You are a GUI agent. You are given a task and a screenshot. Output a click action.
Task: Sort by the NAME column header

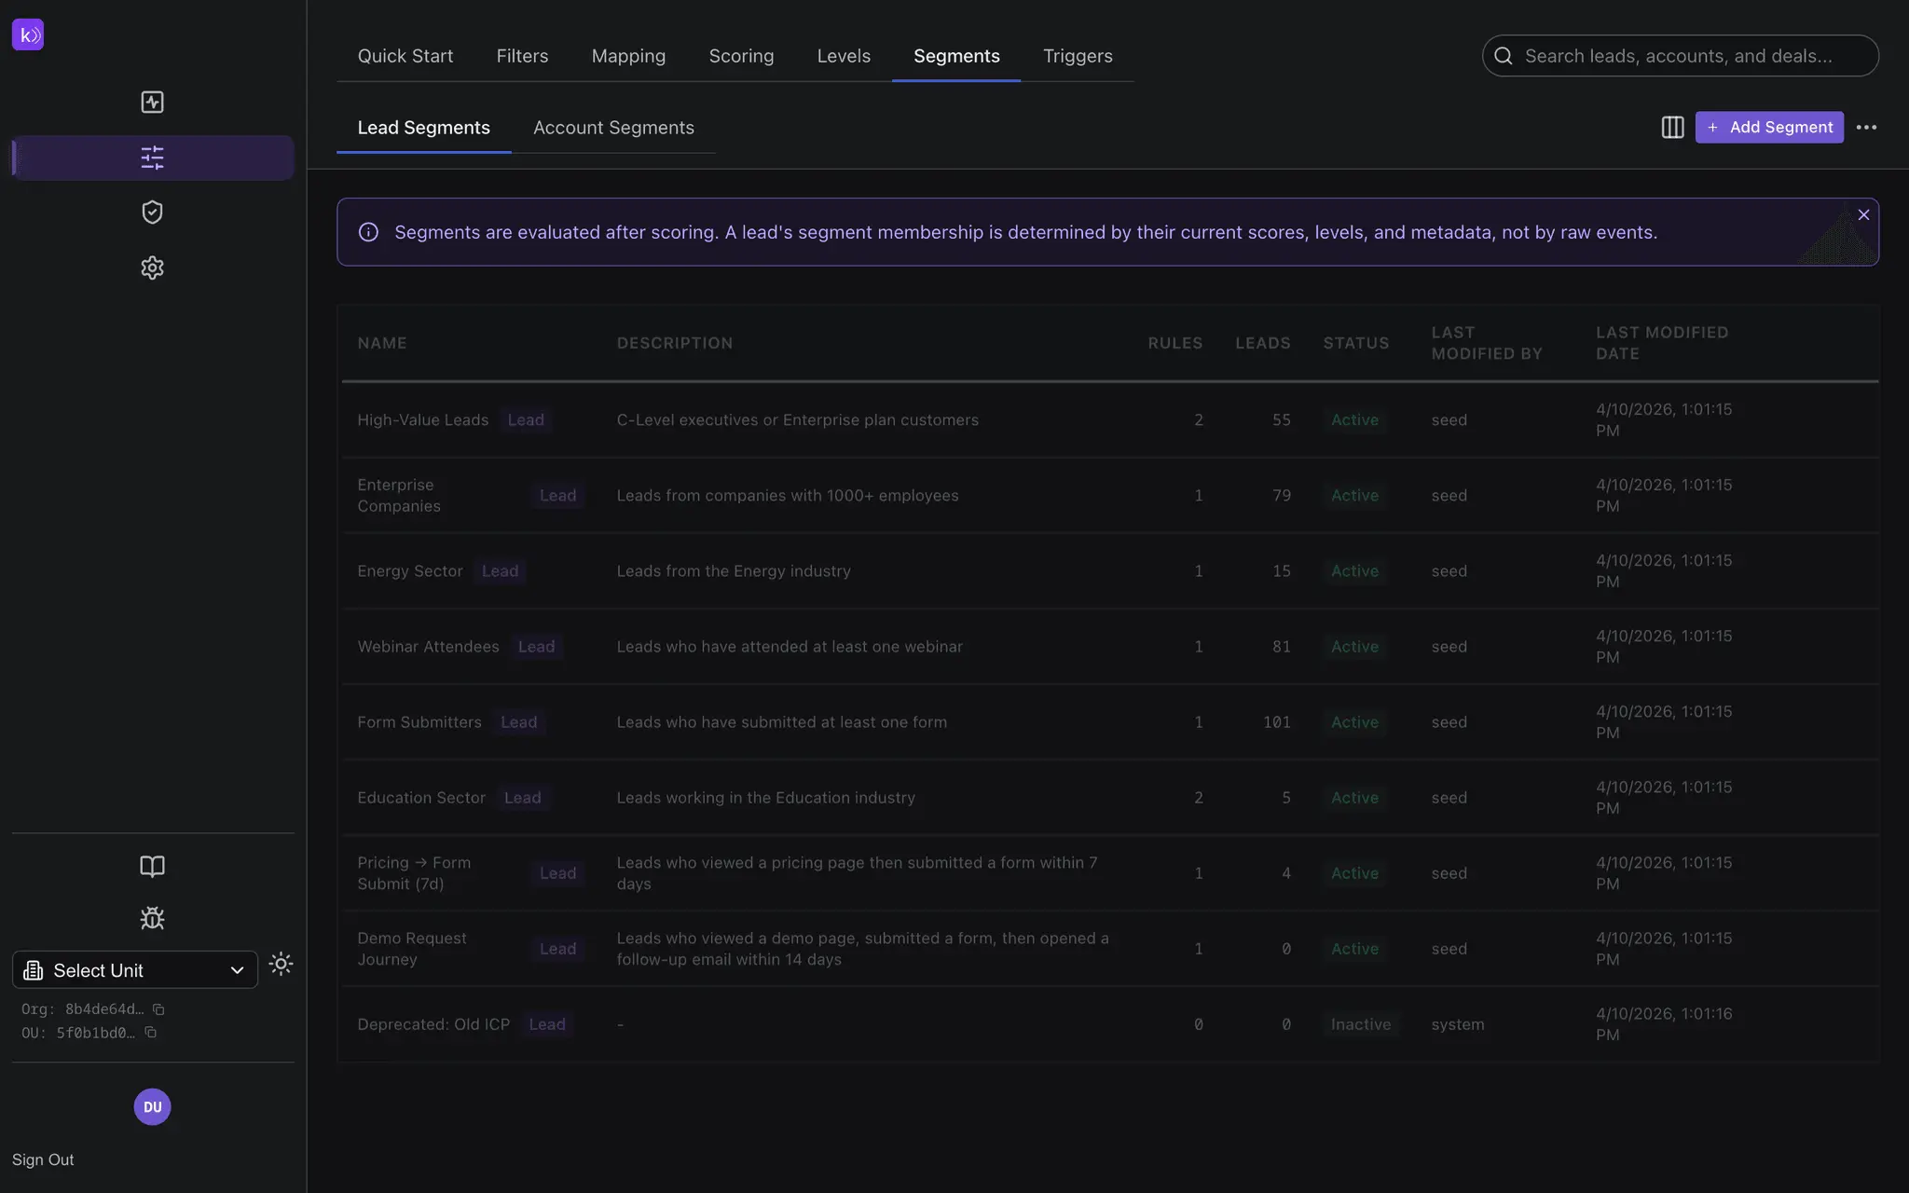pos(382,343)
